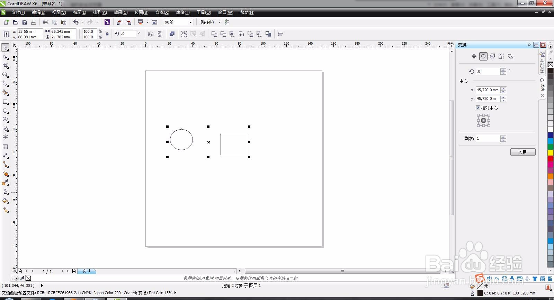Select the Table tool
Screen dimensions: 554x300
[x=5, y=147]
